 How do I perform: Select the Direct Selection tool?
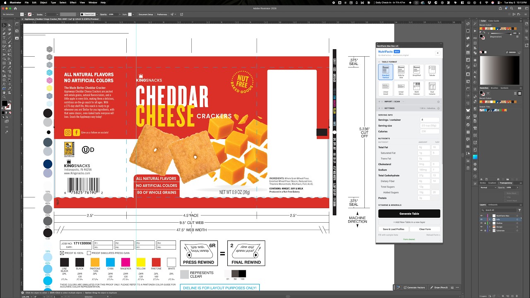[x=10, y=25]
